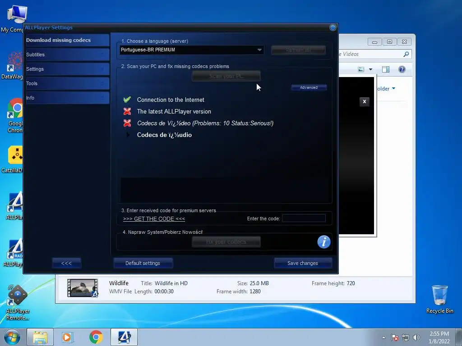Click the Wildlife in HD title value
This screenshot has width=462, height=346.
[x=171, y=283]
